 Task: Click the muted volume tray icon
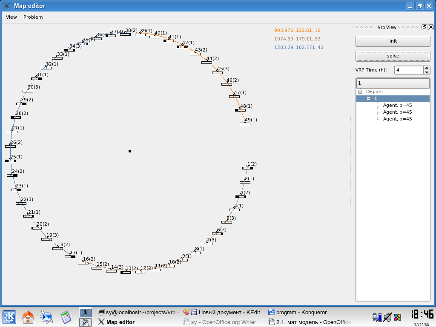pyautogui.click(x=387, y=317)
